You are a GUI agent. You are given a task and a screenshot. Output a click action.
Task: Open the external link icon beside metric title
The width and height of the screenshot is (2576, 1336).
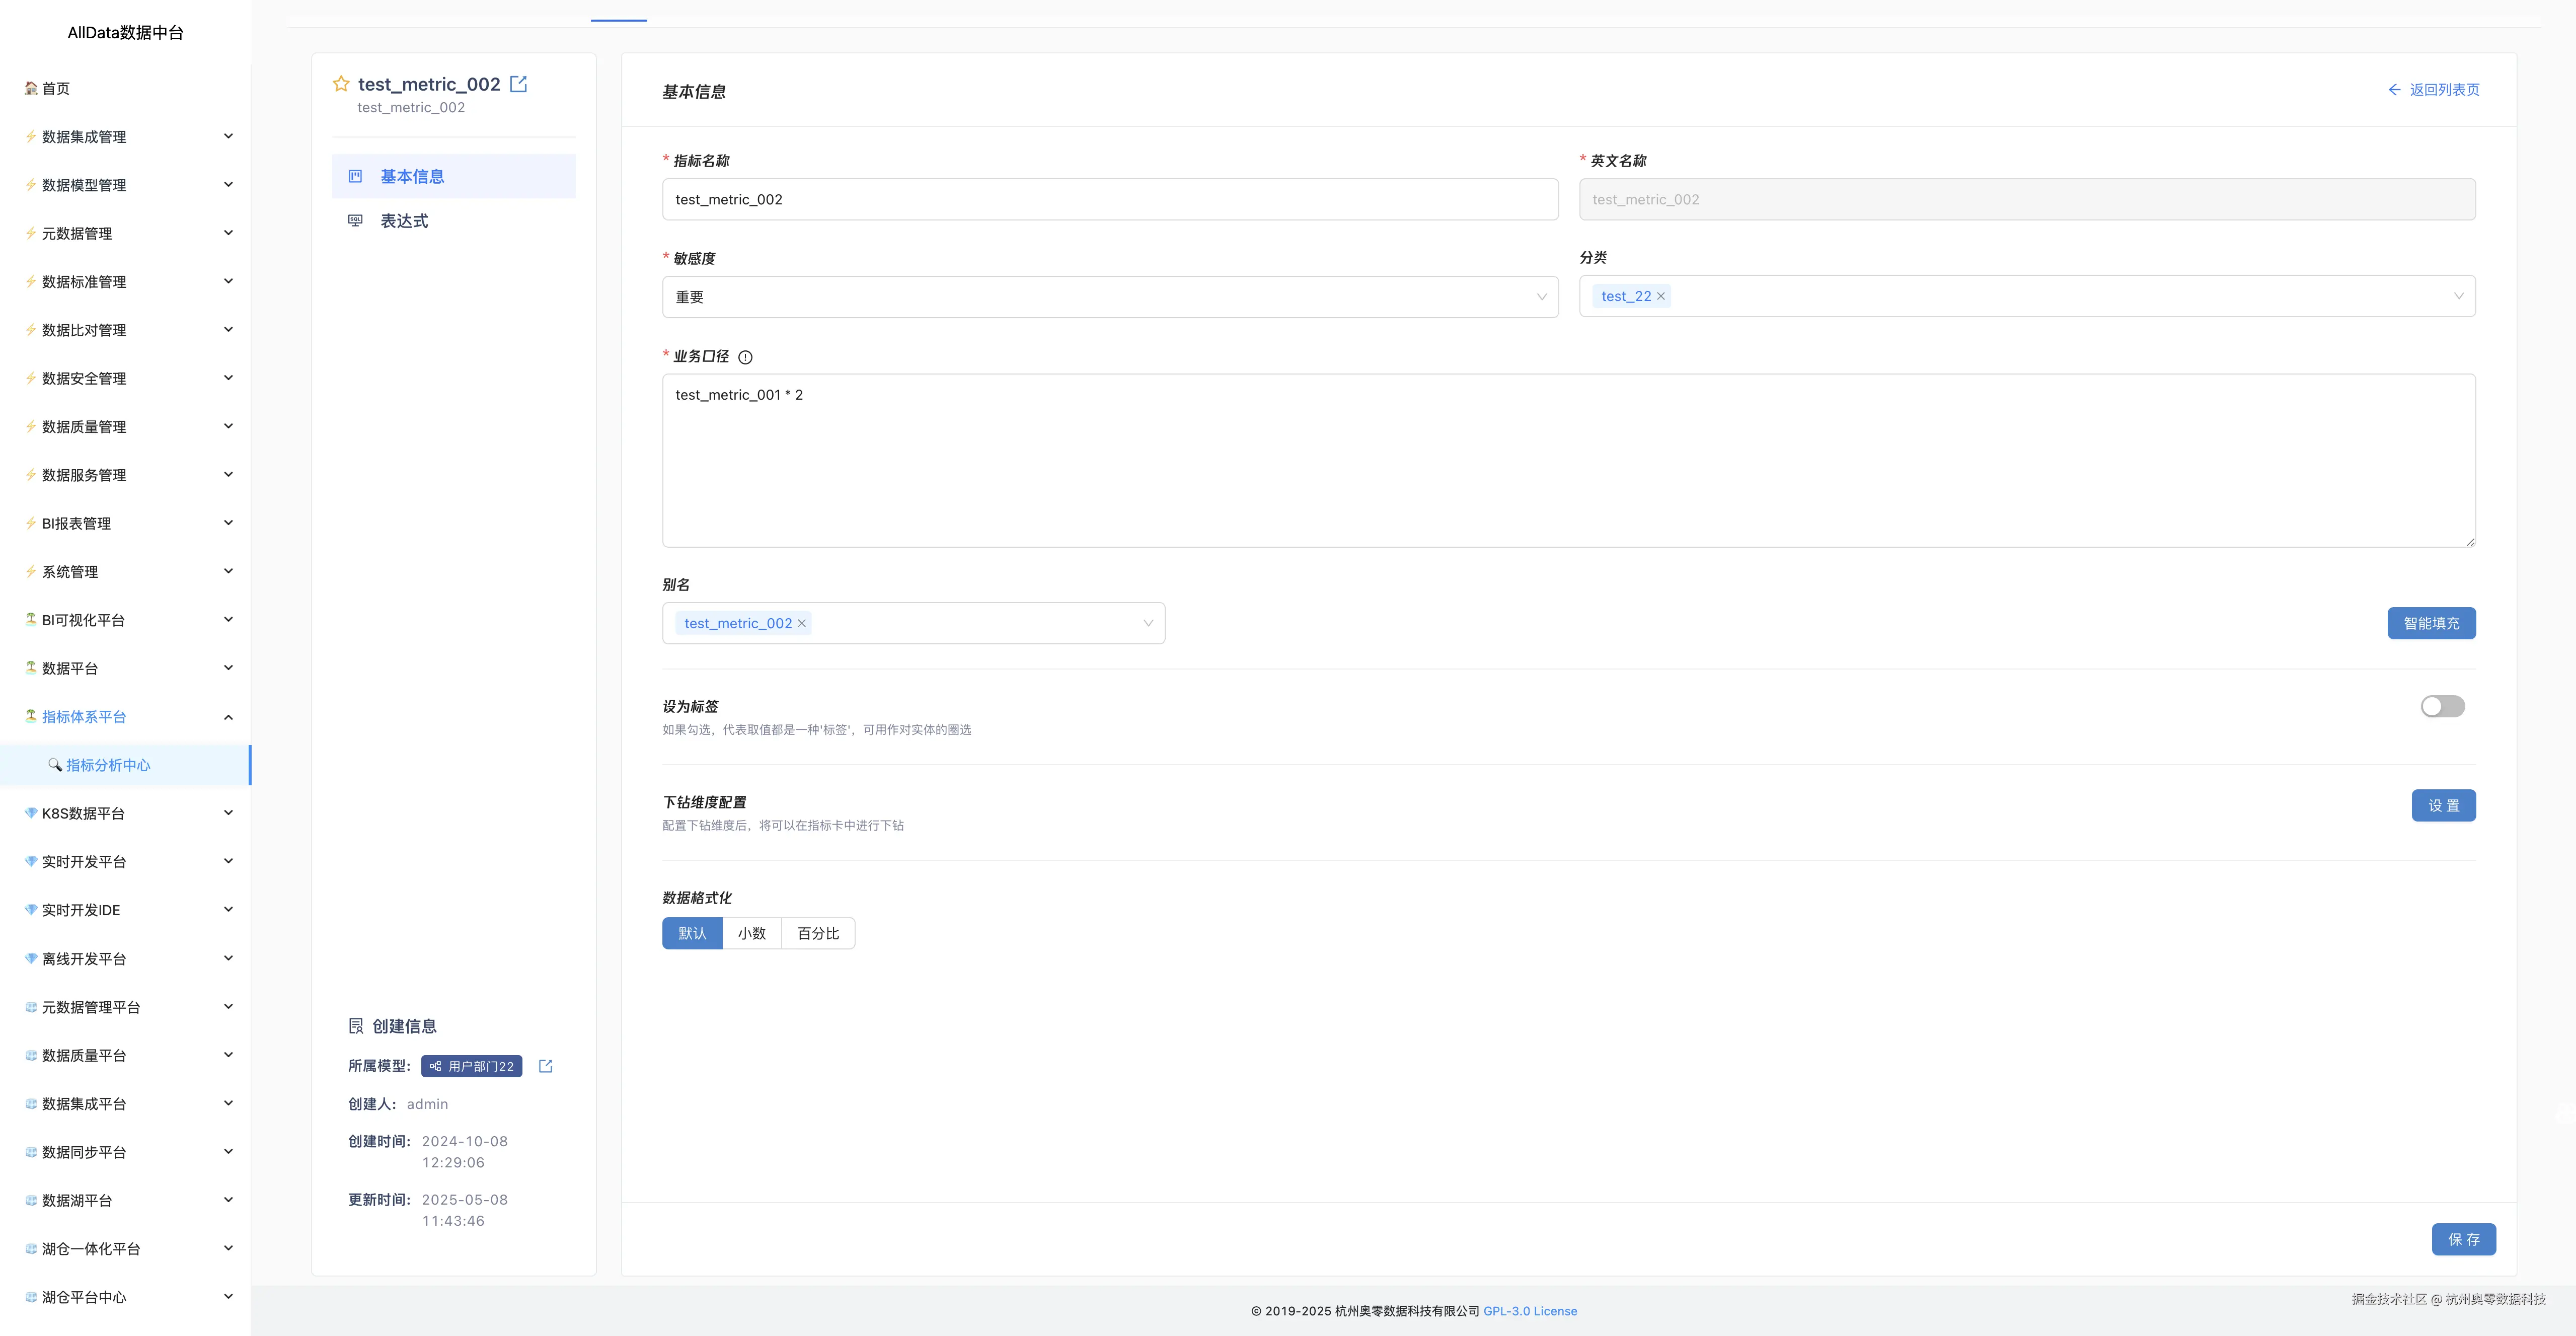point(518,84)
